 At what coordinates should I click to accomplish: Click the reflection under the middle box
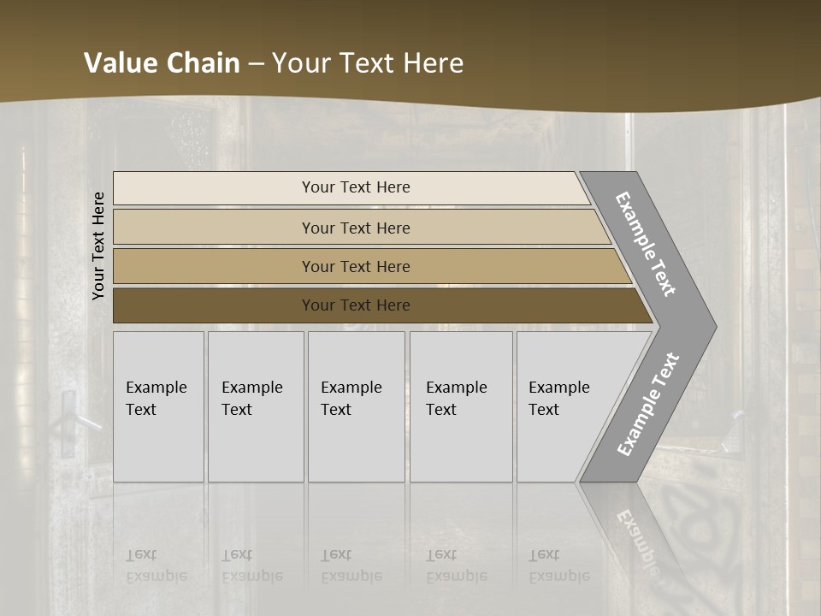pyautogui.click(x=356, y=565)
